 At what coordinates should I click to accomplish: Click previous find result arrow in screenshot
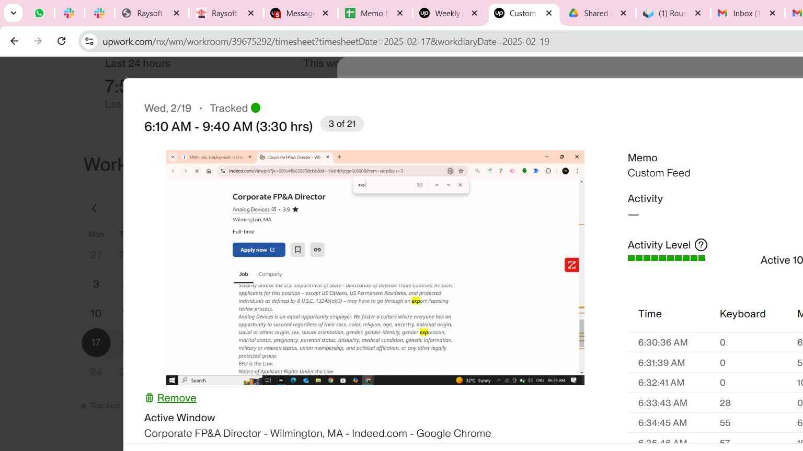click(x=437, y=185)
